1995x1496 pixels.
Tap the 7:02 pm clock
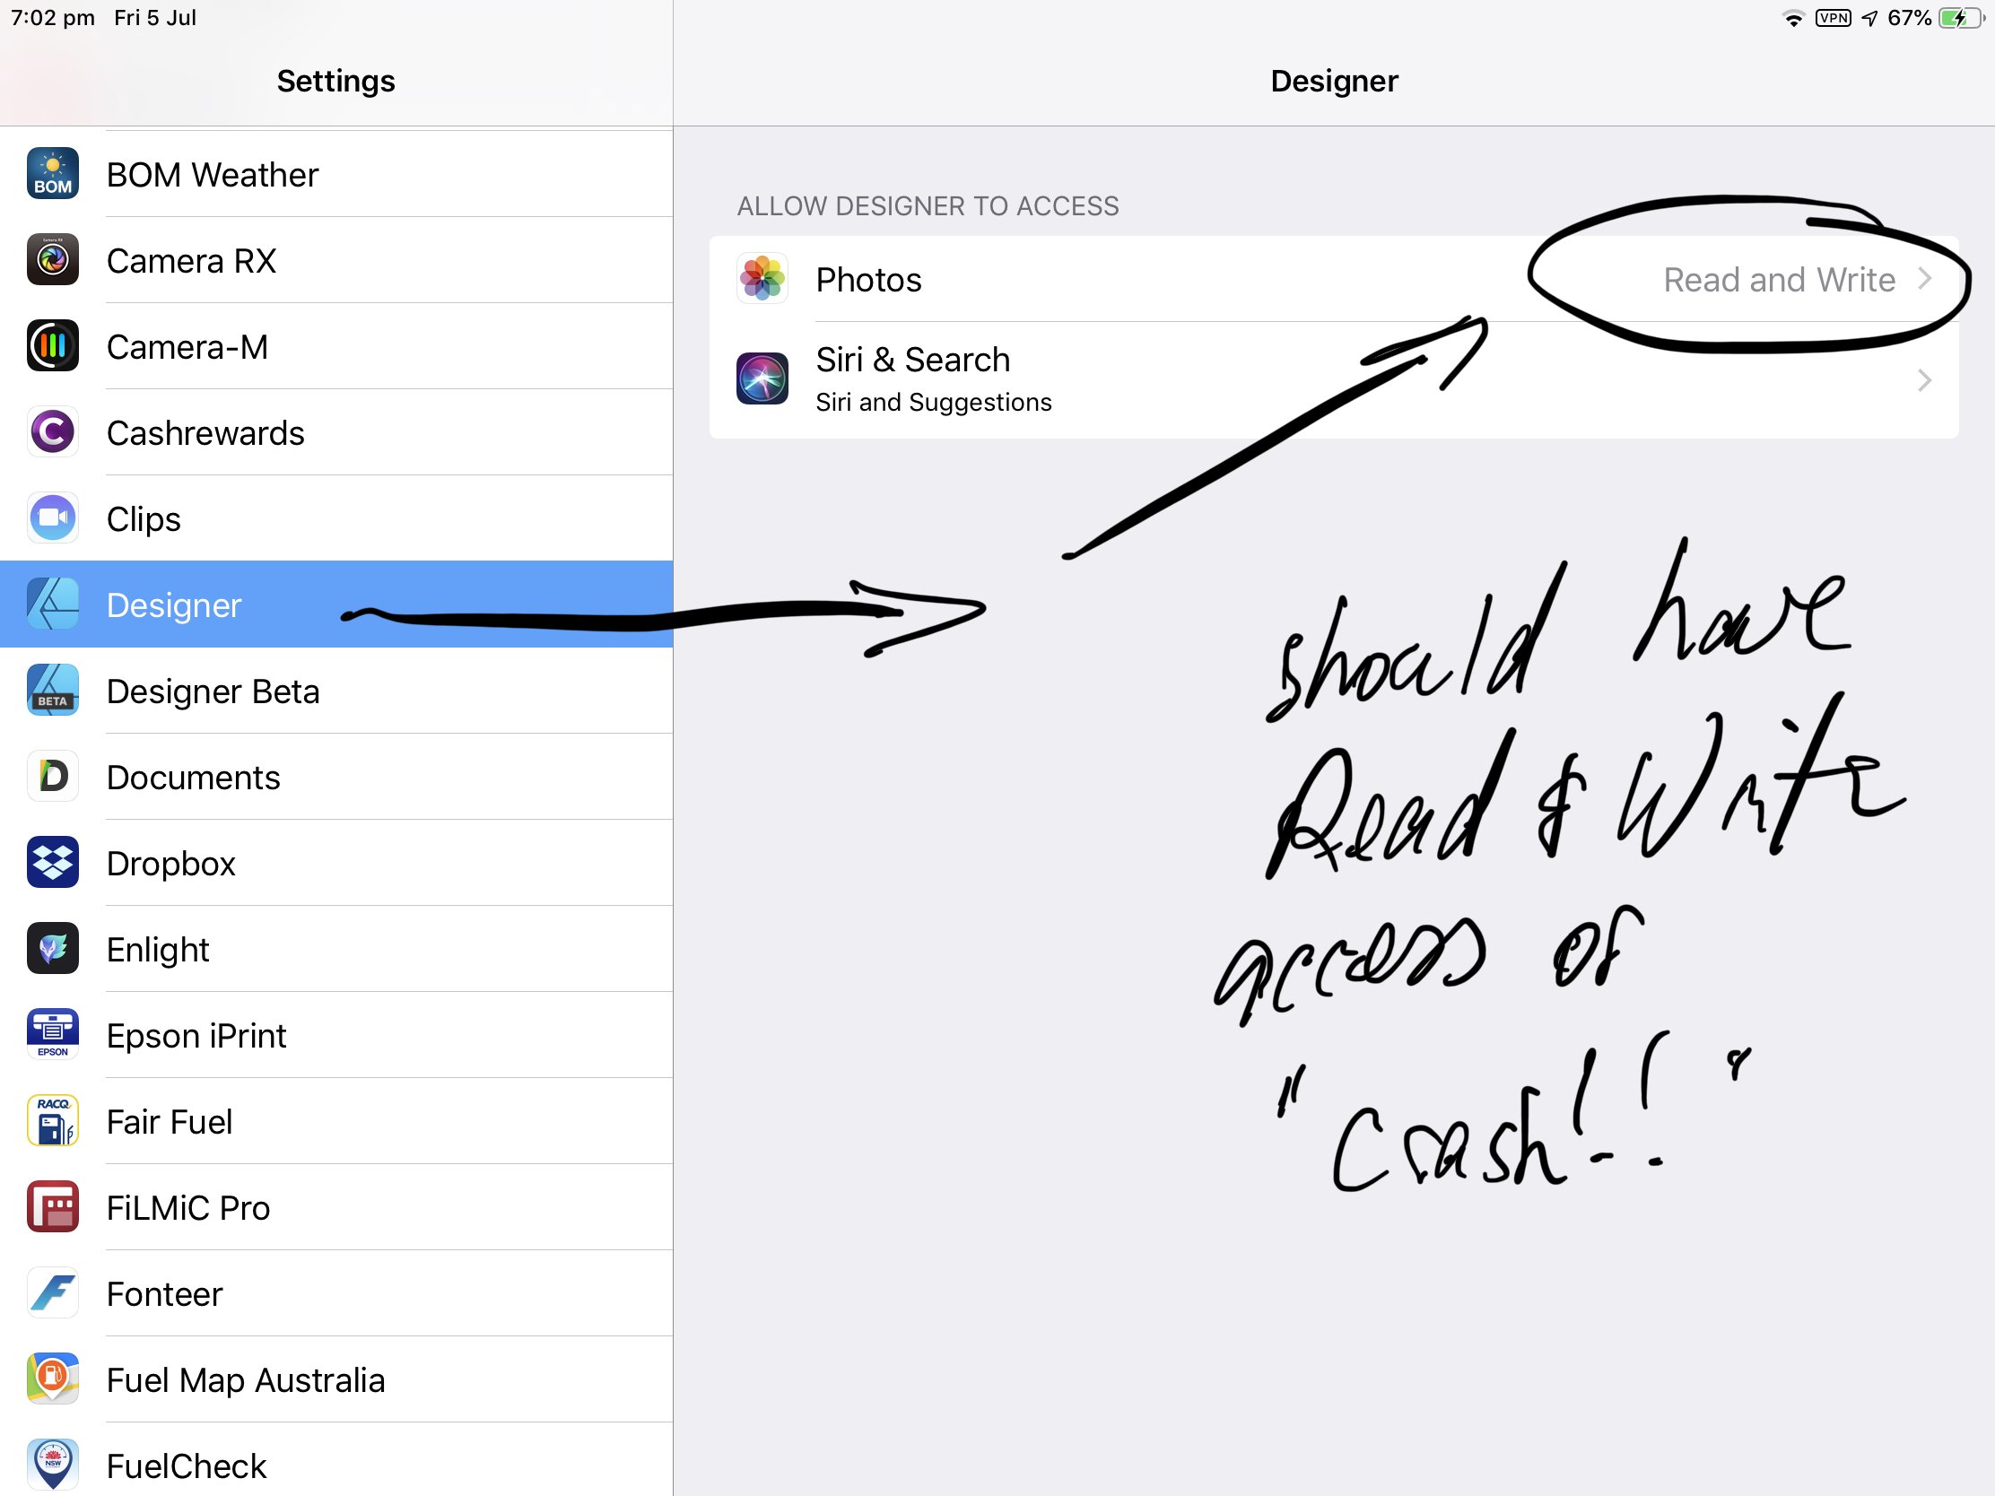pyautogui.click(x=52, y=18)
